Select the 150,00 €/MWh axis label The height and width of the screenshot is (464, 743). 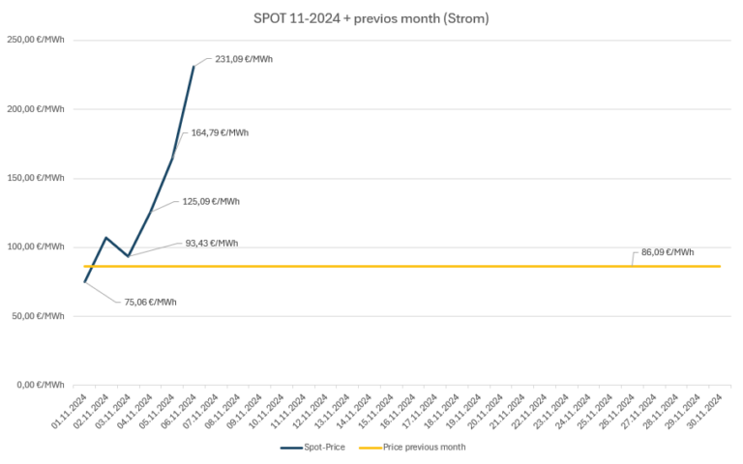(x=37, y=178)
